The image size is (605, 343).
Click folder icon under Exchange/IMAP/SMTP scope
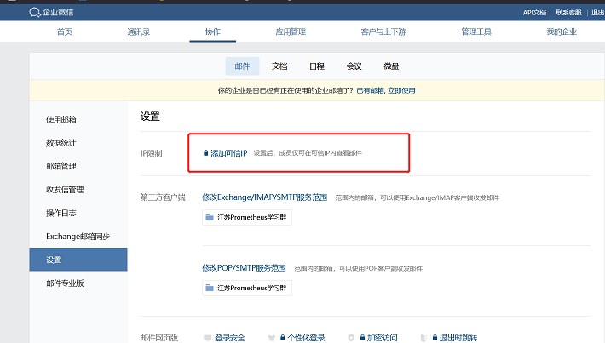pyautogui.click(x=210, y=218)
